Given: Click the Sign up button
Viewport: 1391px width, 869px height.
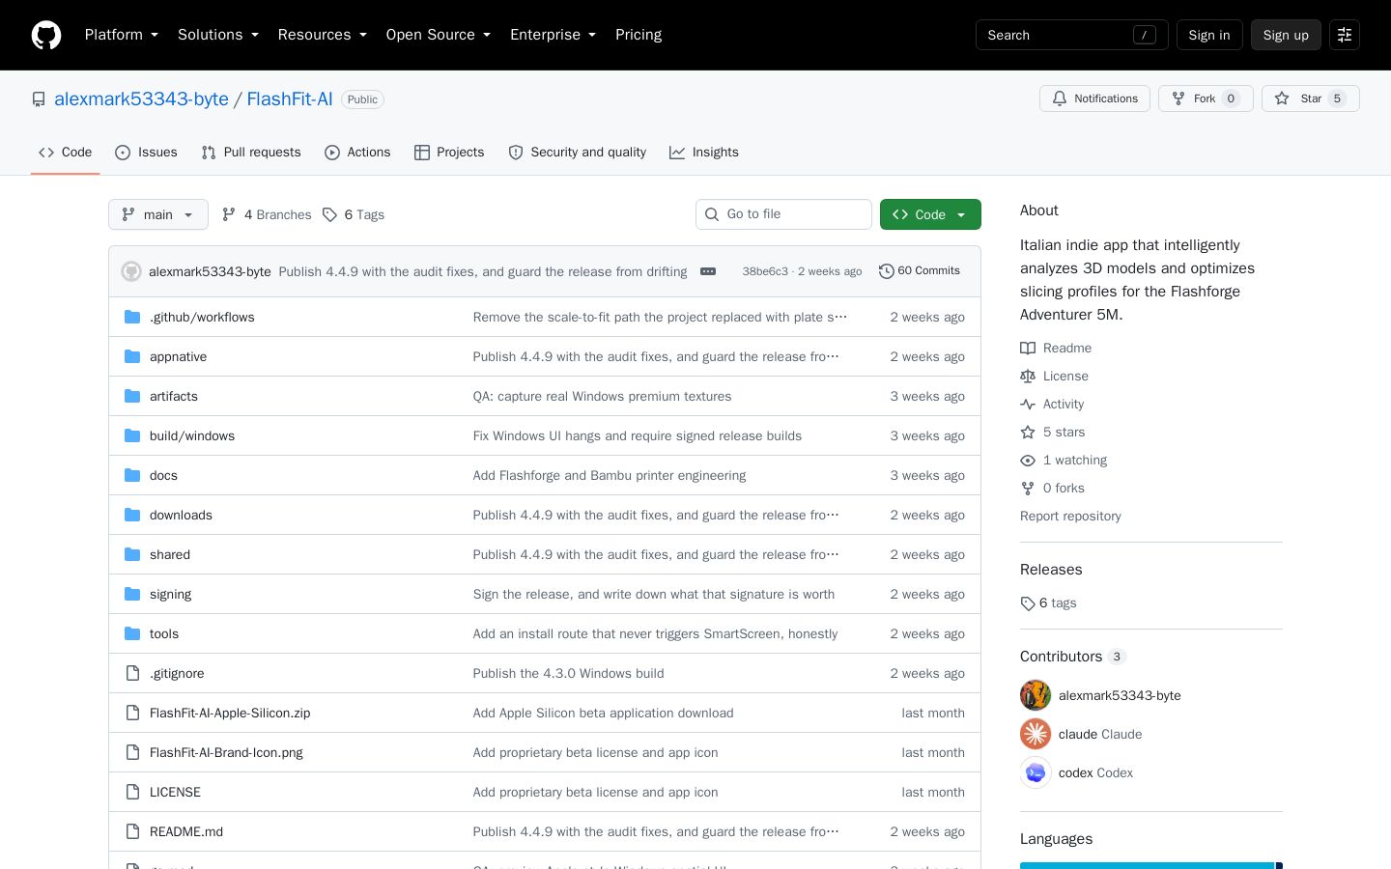Looking at the screenshot, I should coord(1286,35).
